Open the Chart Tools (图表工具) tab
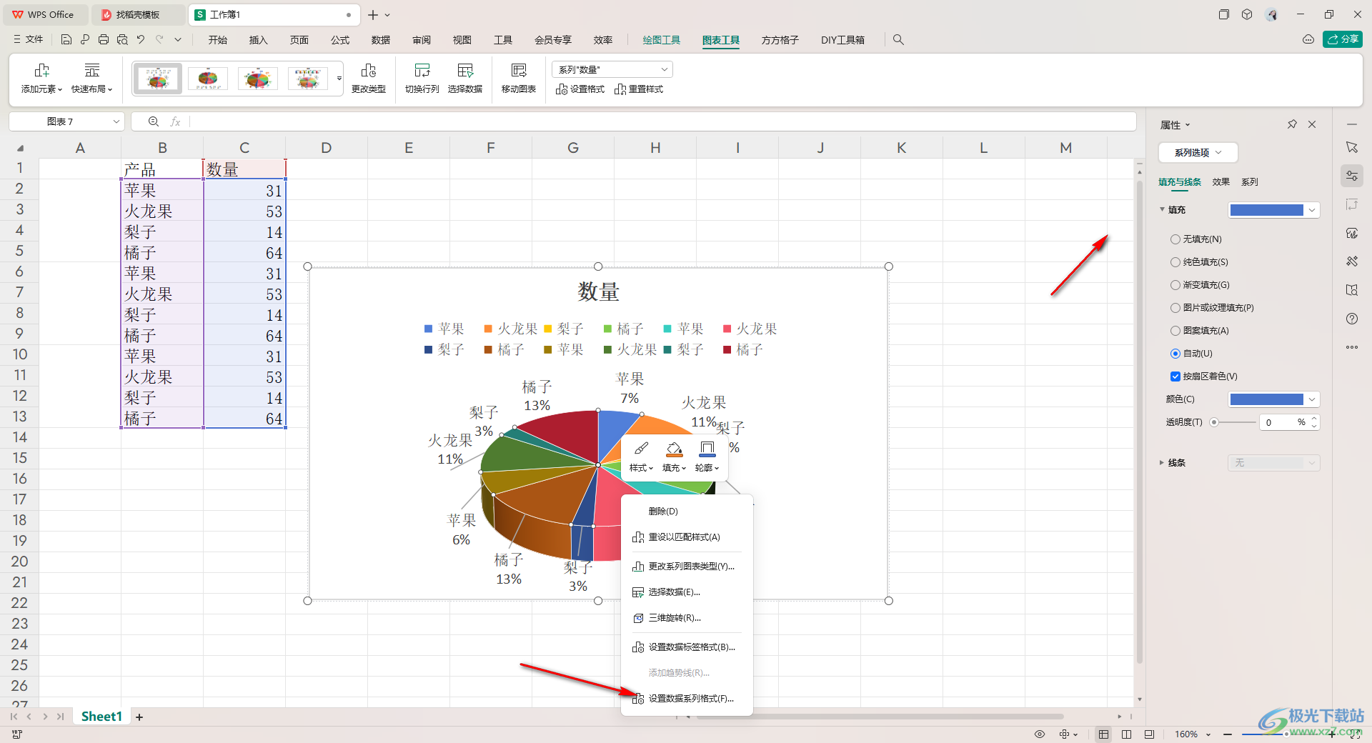The height and width of the screenshot is (743, 1372). (x=720, y=40)
